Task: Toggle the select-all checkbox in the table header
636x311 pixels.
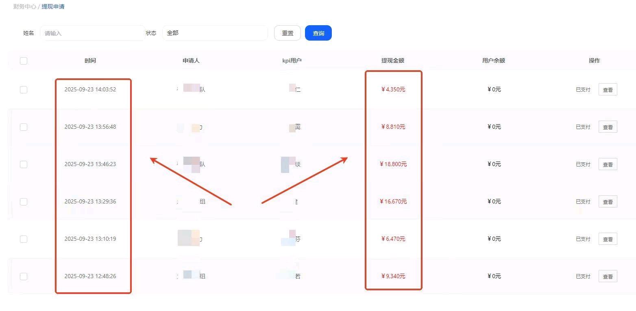Action: (24, 60)
